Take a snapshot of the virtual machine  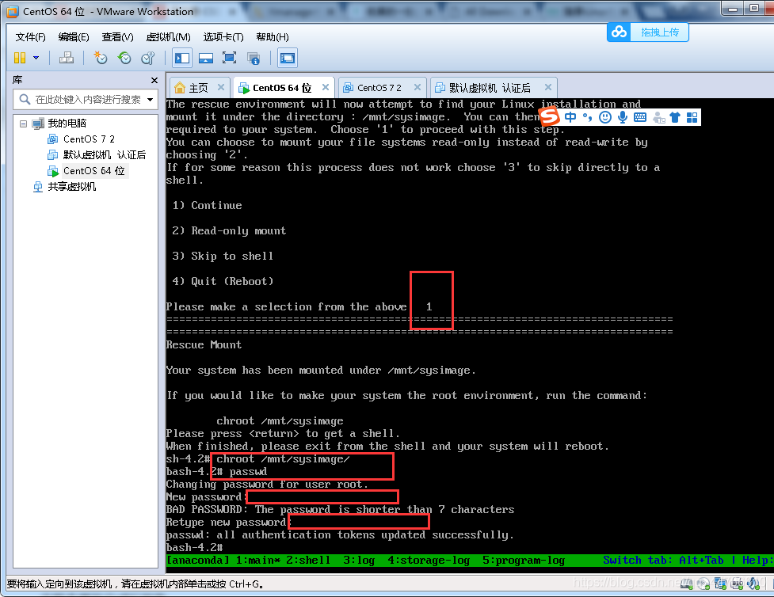pos(100,58)
